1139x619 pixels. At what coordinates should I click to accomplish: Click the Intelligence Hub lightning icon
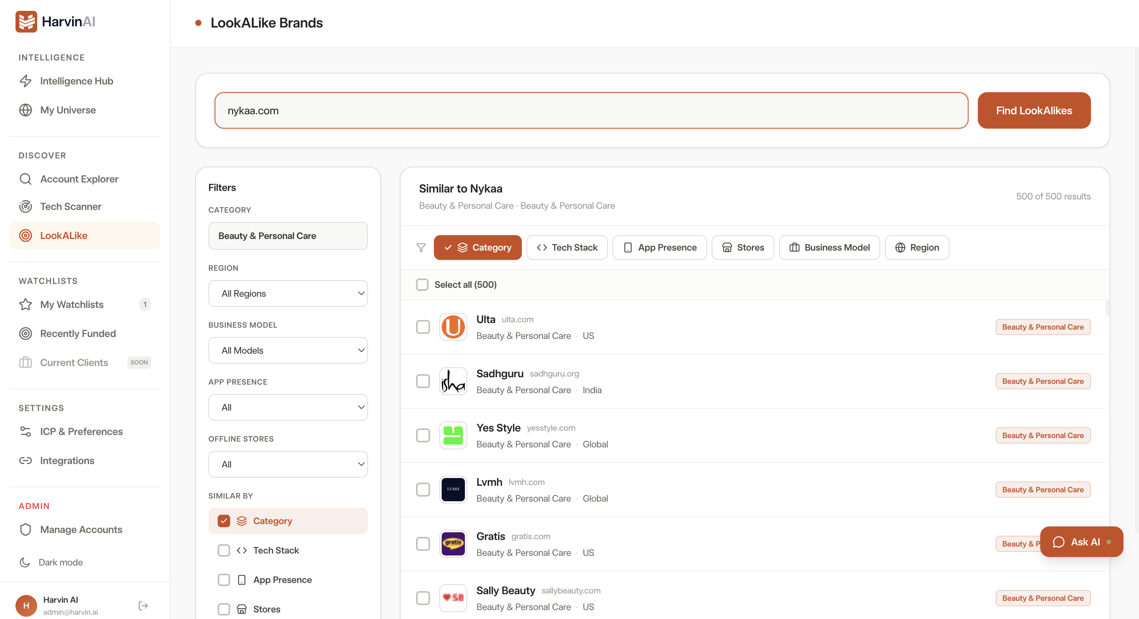(x=25, y=81)
